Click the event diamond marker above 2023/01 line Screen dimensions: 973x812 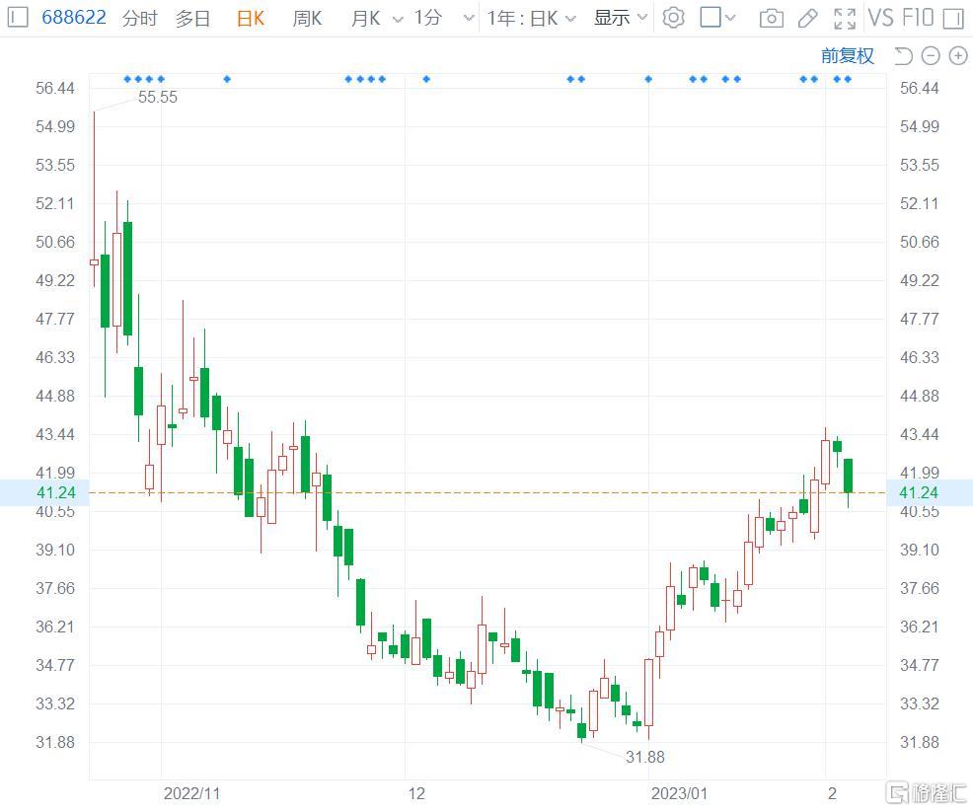click(x=648, y=79)
